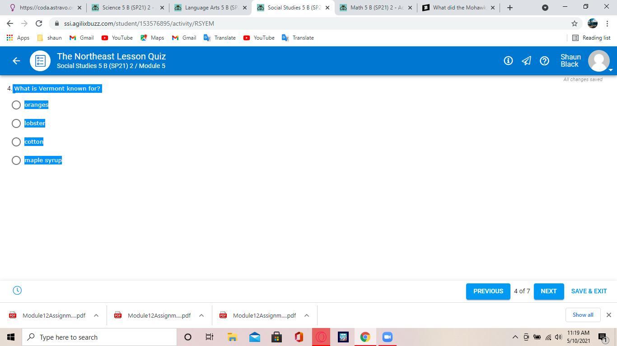
Task: Expand the user menu arrow beside avatar
Action: [611, 70]
